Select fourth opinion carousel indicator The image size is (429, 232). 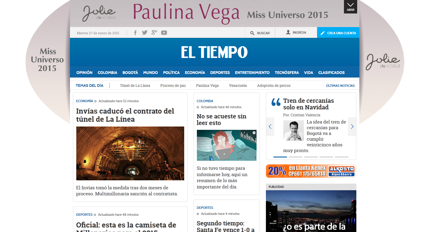[326, 157]
